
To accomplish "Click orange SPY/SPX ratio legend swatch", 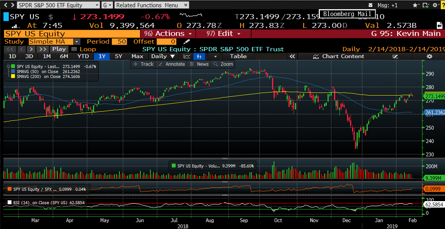I will 9,189.
